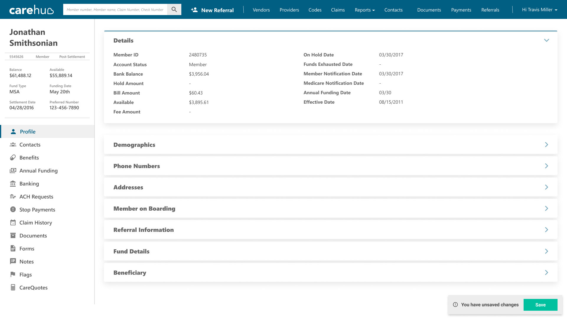Image resolution: width=567 pixels, height=319 pixels.
Task: Click the Post-Settlement status text
Action: point(72,57)
